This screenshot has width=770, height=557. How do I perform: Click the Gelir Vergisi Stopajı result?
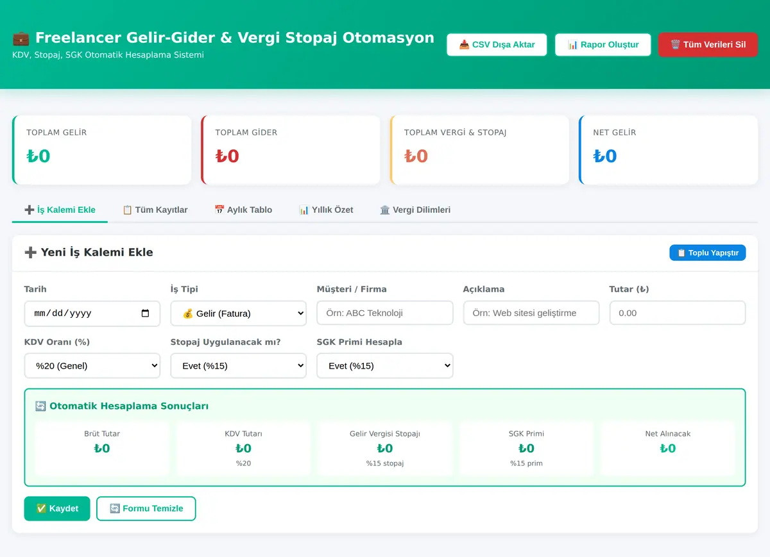[x=385, y=448]
